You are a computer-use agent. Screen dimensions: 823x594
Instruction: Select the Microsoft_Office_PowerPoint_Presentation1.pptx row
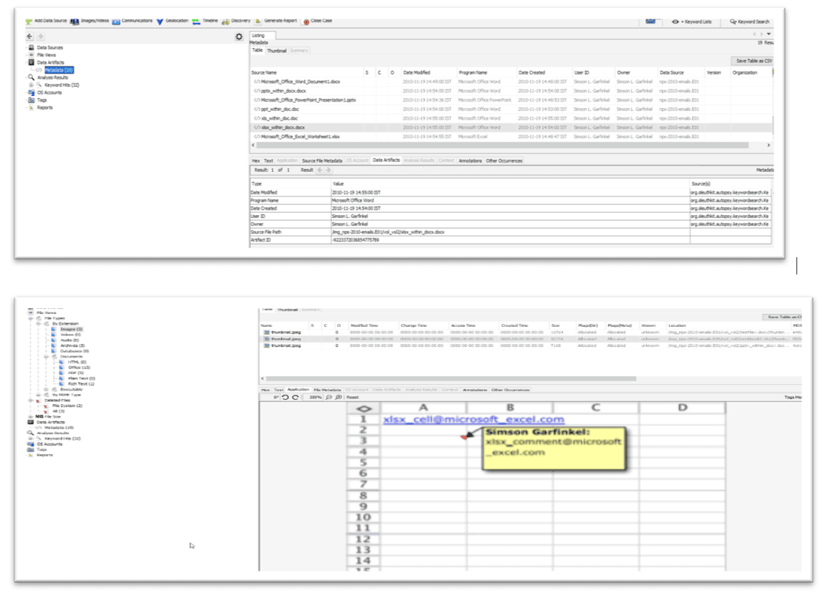(x=511, y=100)
